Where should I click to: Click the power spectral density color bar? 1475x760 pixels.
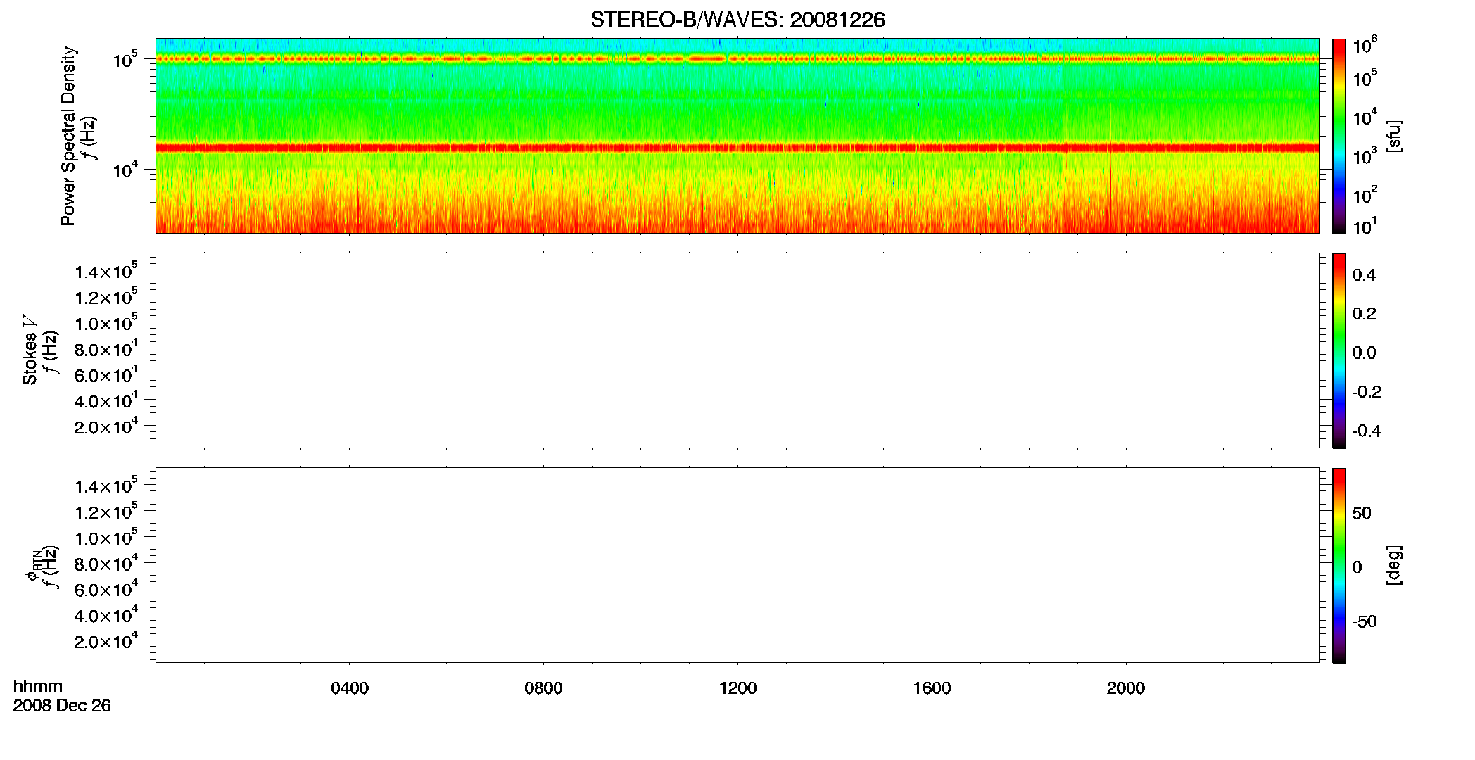coord(1339,136)
